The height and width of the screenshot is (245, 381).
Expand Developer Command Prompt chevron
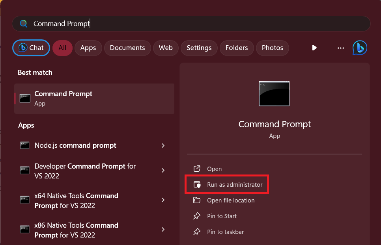163,171
